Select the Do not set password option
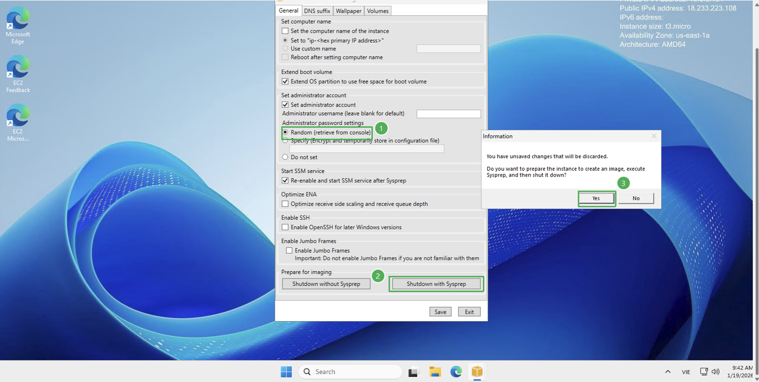The width and height of the screenshot is (759, 382). click(x=285, y=157)
